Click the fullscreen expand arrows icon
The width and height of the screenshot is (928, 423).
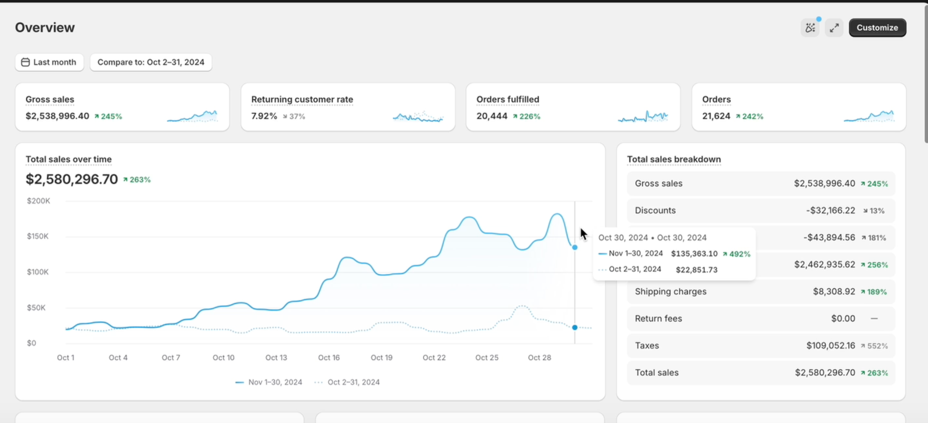click(x=834, y=27)
